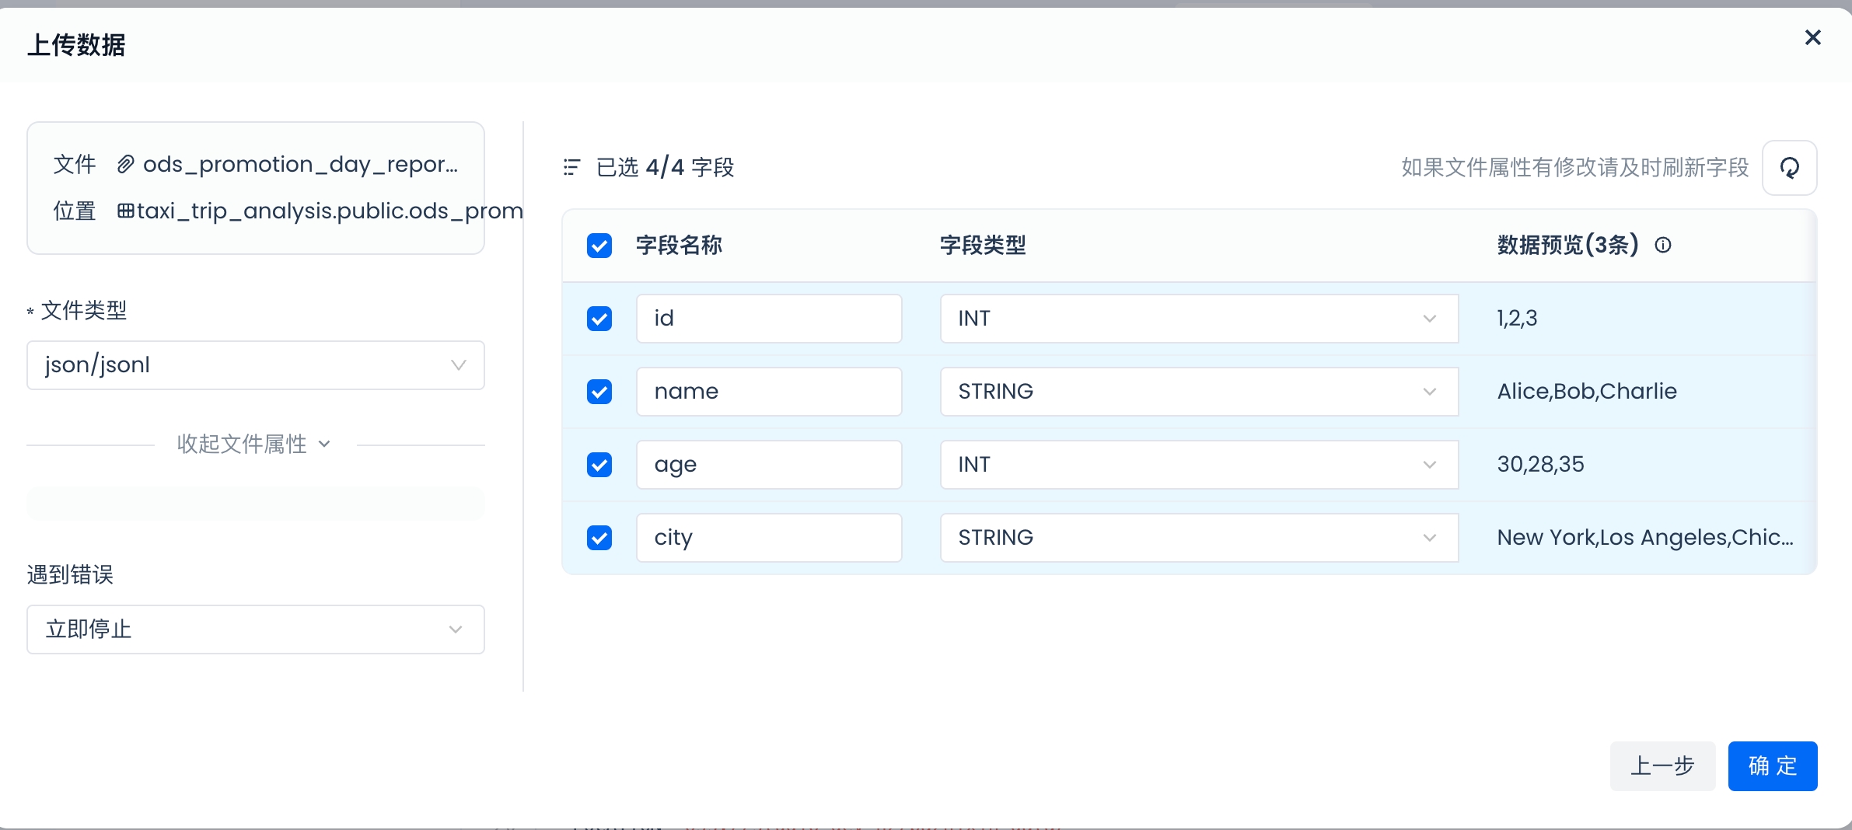Click the table icon beside the location path
This screenshot has height=830, width=1852.
125,211
